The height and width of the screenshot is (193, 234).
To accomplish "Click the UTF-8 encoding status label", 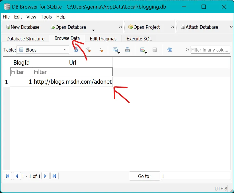I will [221, 189].
